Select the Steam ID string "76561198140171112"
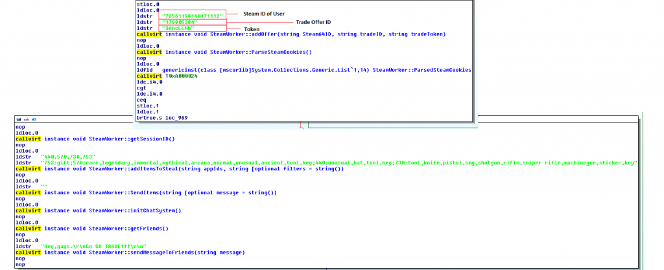This screenshot has height=270, width=664. [192, 15]
